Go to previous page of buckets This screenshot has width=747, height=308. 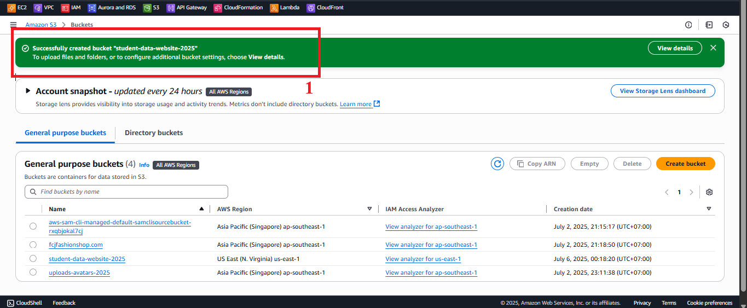(x=667, y=192)
